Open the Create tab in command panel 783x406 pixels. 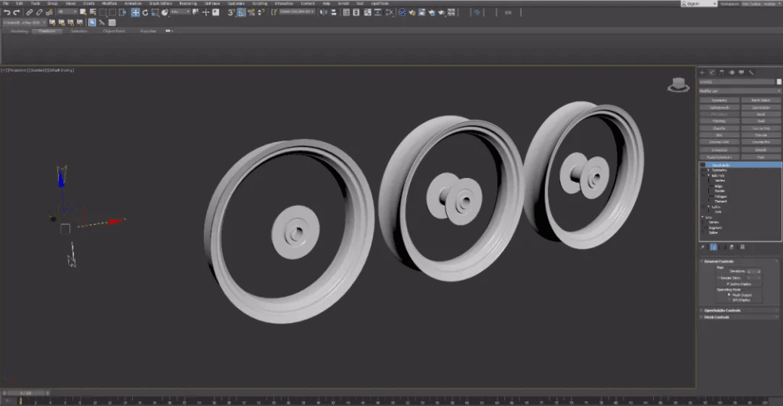tap(702, 72)
